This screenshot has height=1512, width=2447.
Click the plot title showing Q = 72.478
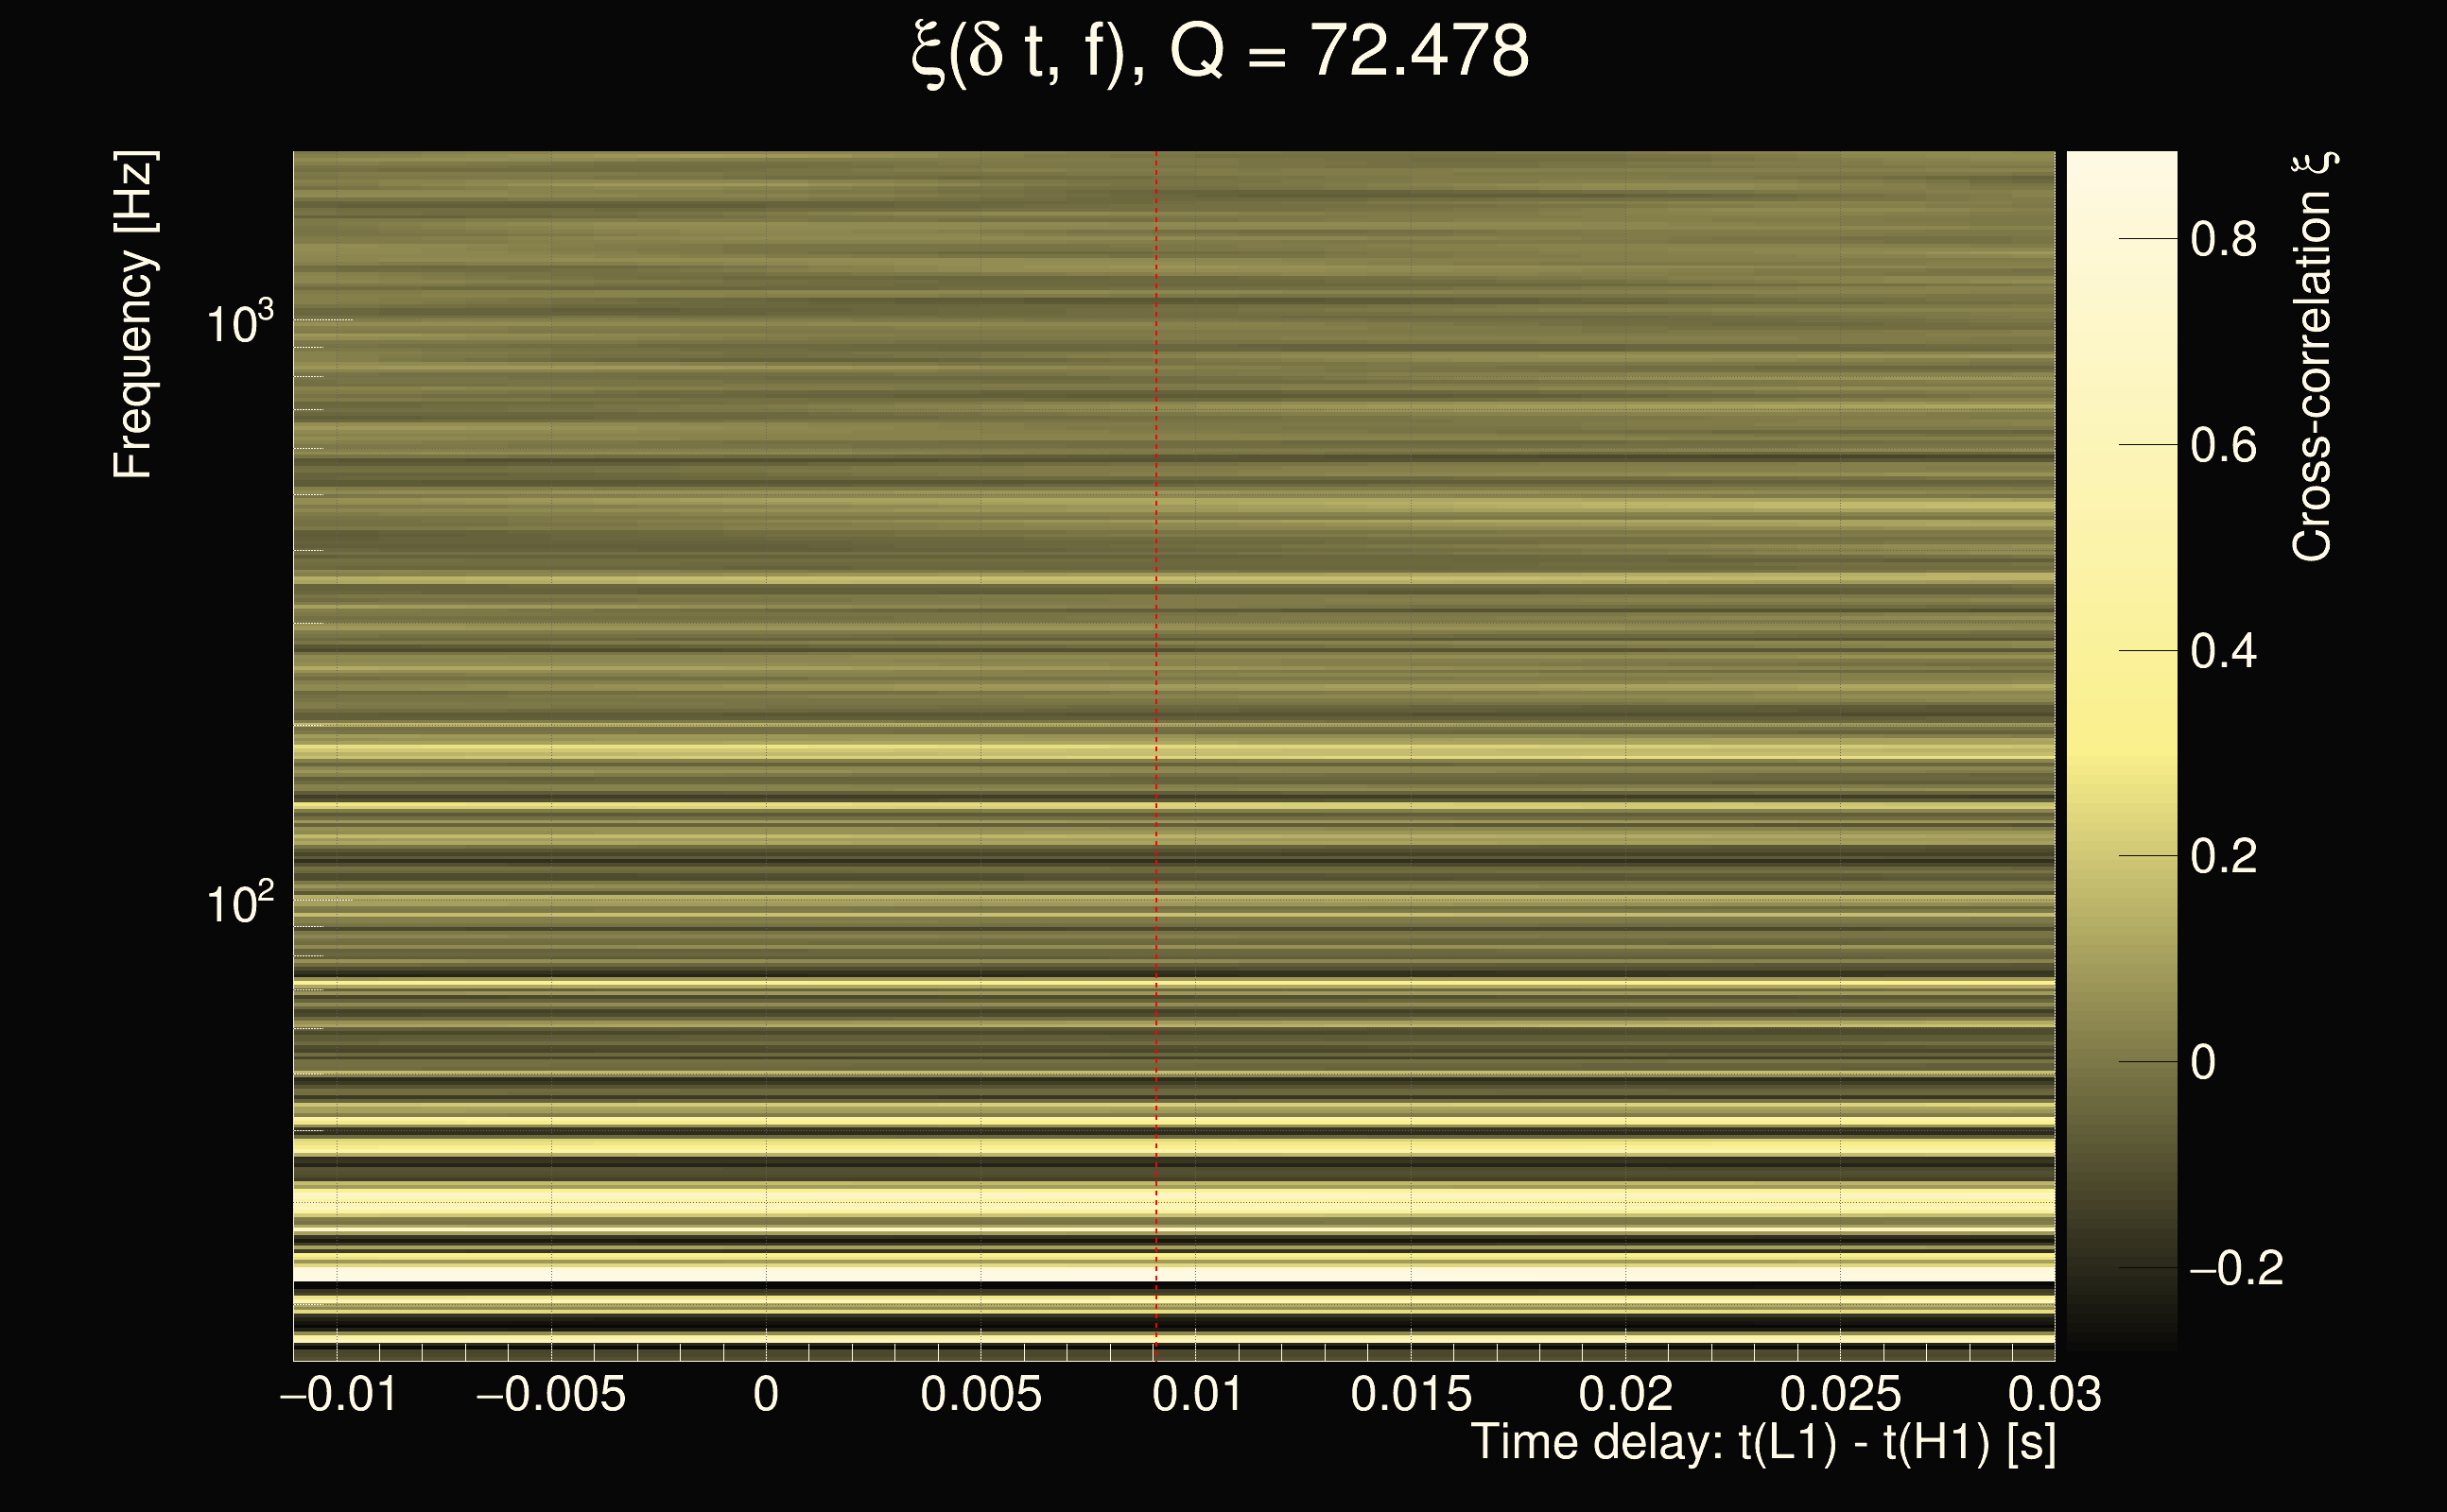[x=1221, y=52]
